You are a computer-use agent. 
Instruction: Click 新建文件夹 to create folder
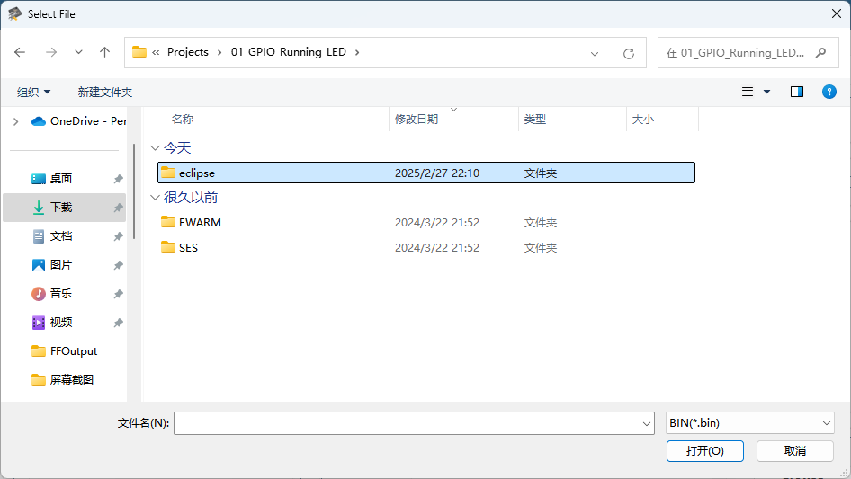(x=104, y=92)
